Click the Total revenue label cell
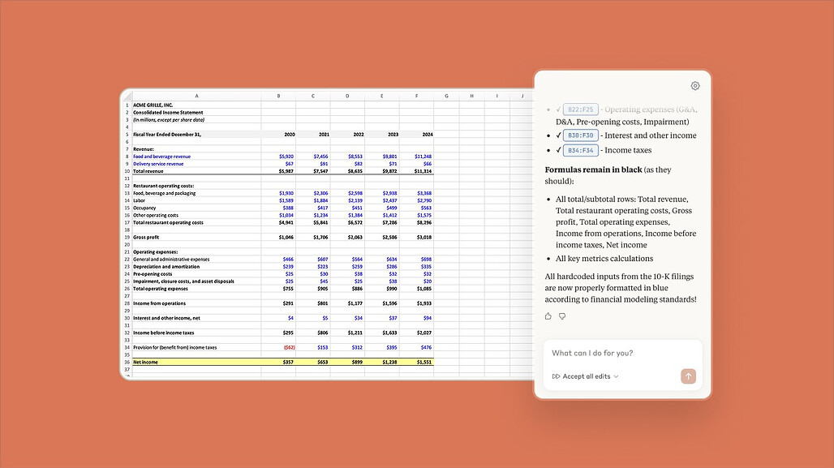 [196, 171]
